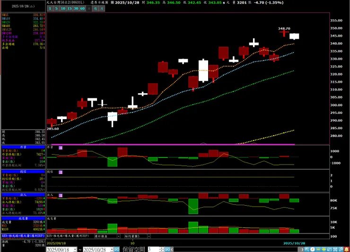This screenshot has height=252, width=350.
Task: Open the start date 2025/09/18 dropdown
Action: click(75, 250)
